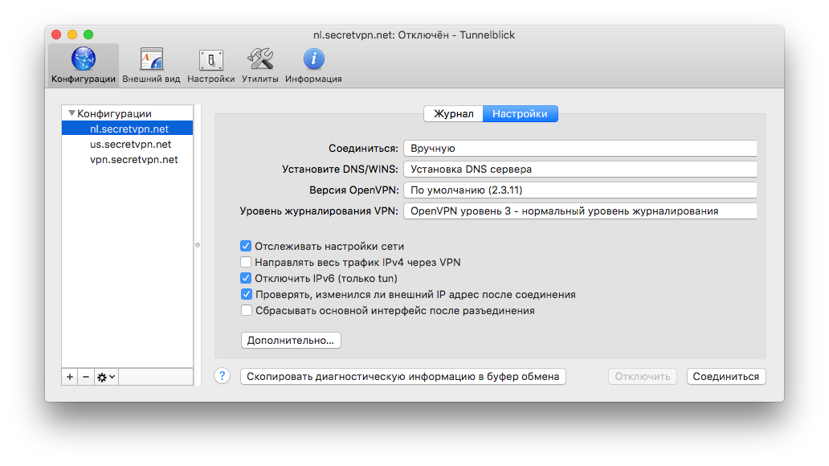Click the split view divider handle

click(x=198, y=245)
